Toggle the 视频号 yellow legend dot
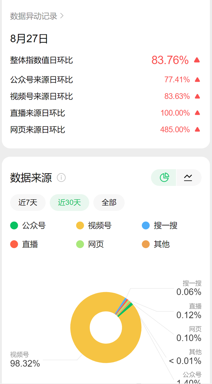This screenshot has height=384, width=212. (x=80, y=226)
